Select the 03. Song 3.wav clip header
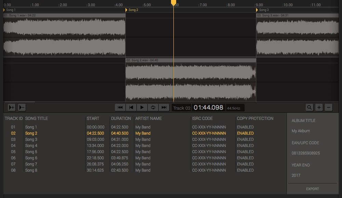Screen dimensions: 342x198 coord(297,15)
